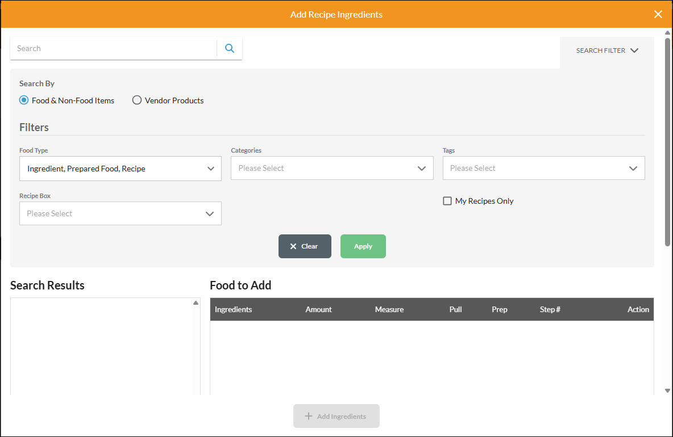The height and width of the screenshot is (437, 673).
Task: Collapse the Search Filter chevron
Action: [634, 51]
